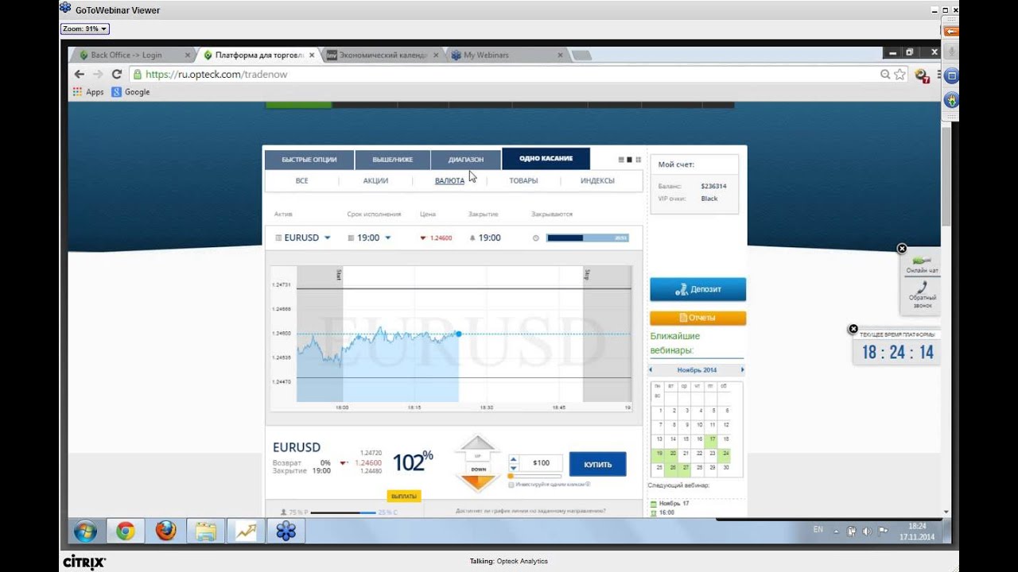Go to previous month in webinar calendar
1018x572 pixels.
point(651,370)
